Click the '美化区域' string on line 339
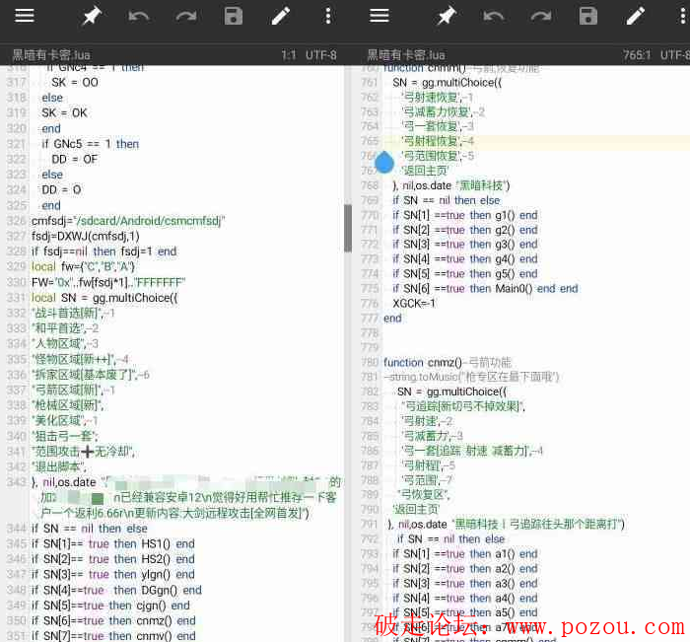The height and width of the screenshot is (642, 690). (58, 420)
